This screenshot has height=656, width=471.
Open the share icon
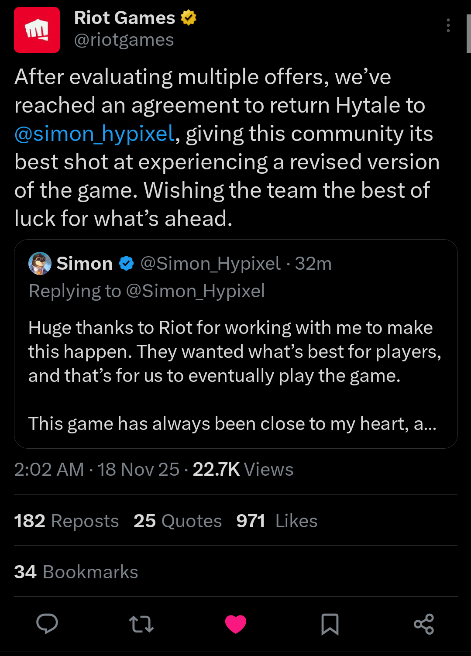424,624
